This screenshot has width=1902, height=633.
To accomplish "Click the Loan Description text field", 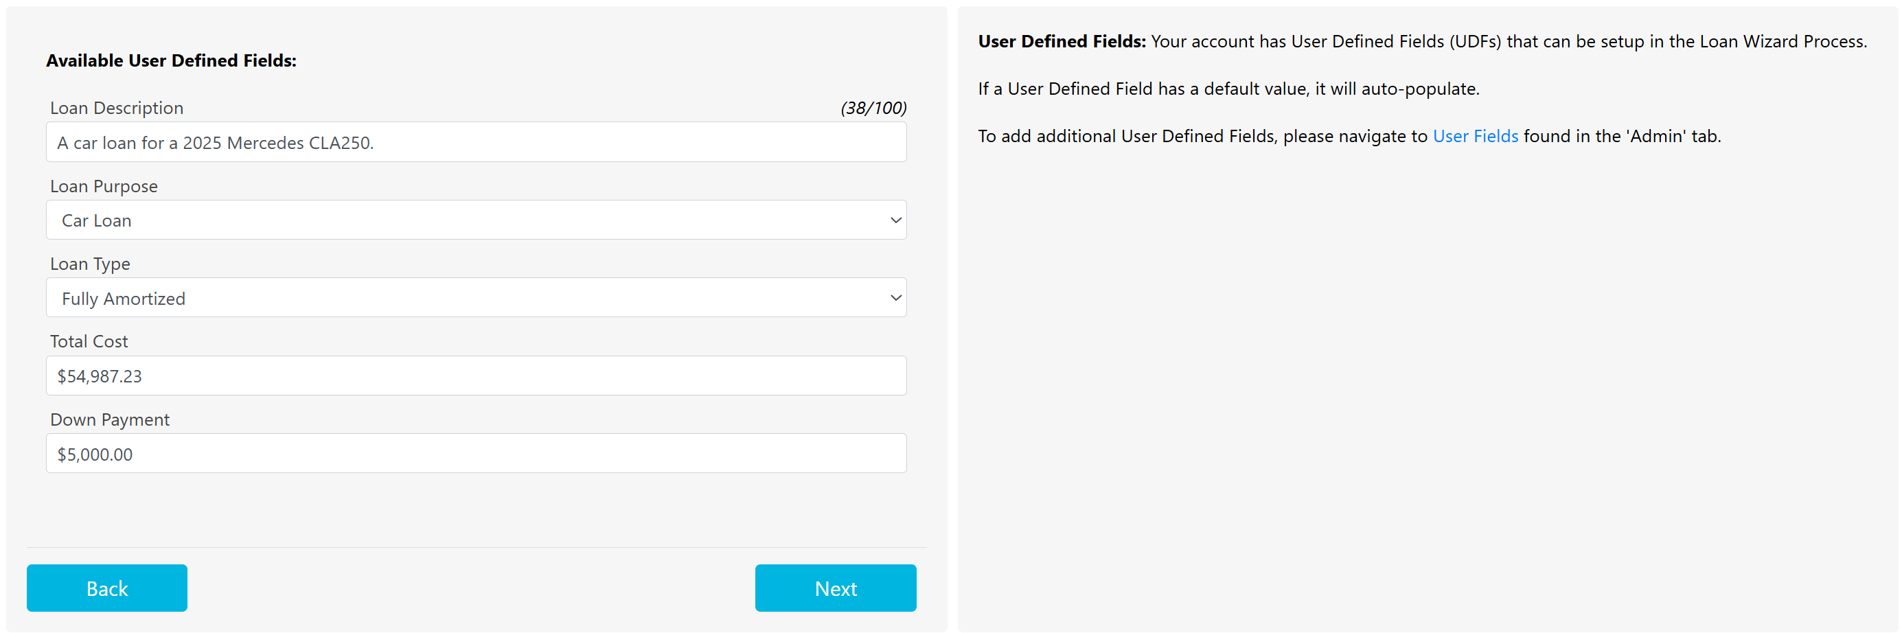I will click(475, 143).
